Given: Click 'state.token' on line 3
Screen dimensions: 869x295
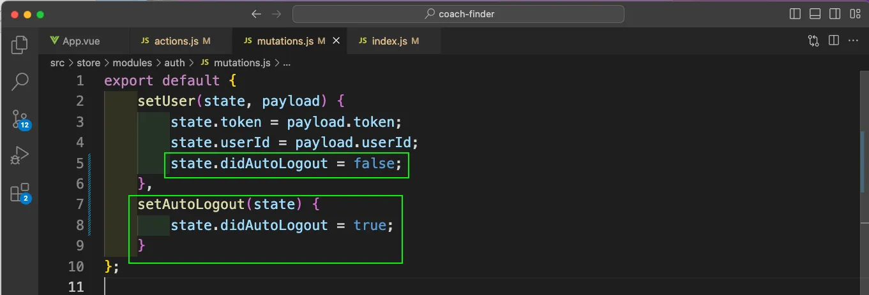Looking at the screenshot, I should (x=216, y=122).
